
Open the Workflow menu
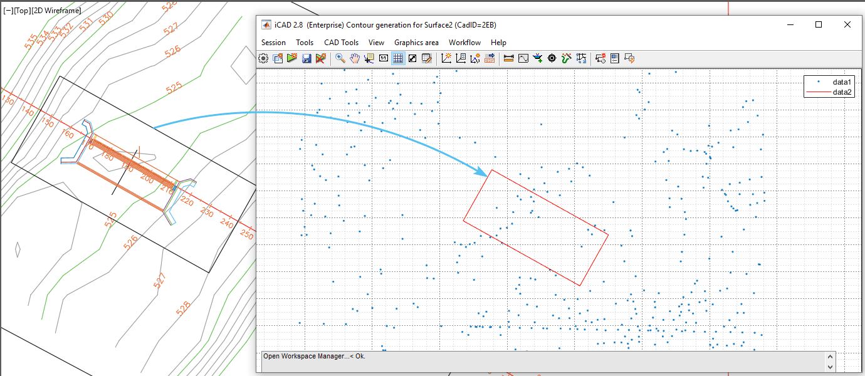464,42
